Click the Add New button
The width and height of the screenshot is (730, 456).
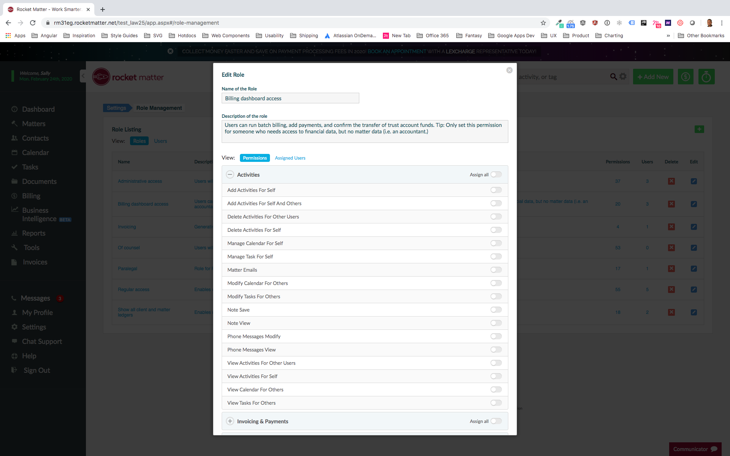[x=653, y=77]
